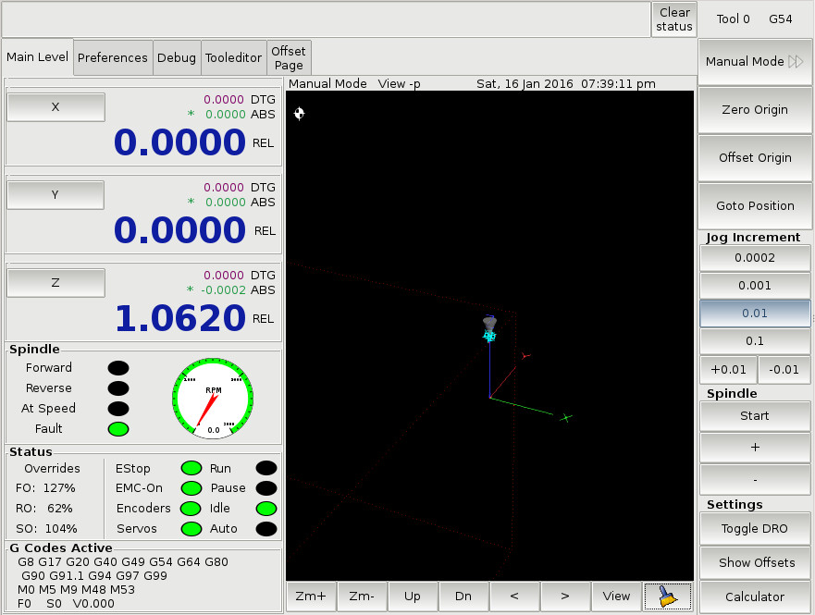This screenshot has height=615, width=815.
Task: Switch to the Main Level tab
Action: (37, 56)
